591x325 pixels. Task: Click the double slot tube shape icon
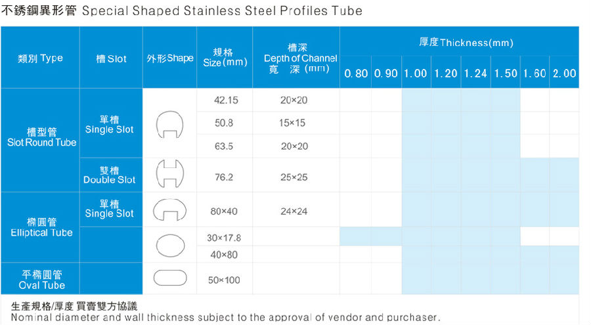tap(169, 175)
